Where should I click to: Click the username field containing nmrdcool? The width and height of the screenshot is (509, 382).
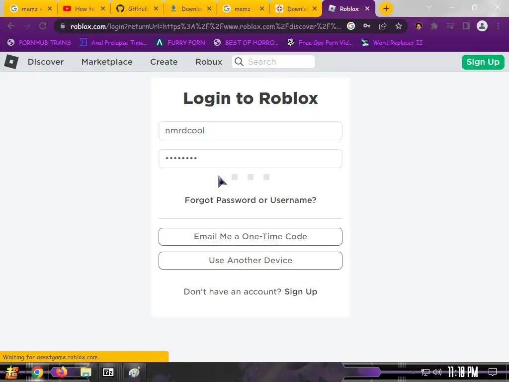[251, 131]
